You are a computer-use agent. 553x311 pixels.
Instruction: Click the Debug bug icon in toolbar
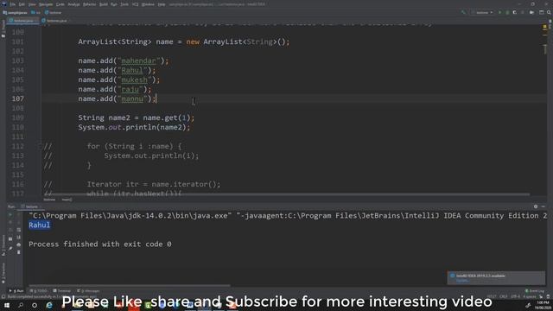507,12
